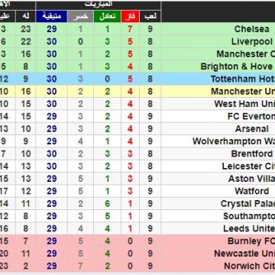Select the Crystal Palace draws value 6
The image size is (275, 275).
pyautogui.click(x=107, y=204)
